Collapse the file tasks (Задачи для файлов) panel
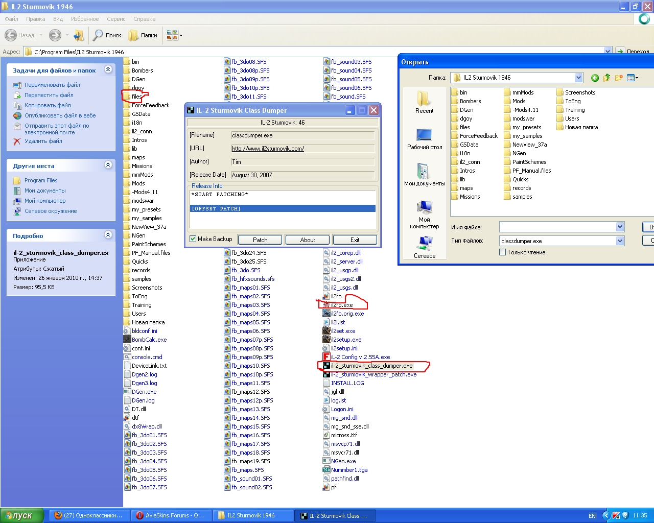This screenshot has width=654, height=523. [x=108, y=69]
